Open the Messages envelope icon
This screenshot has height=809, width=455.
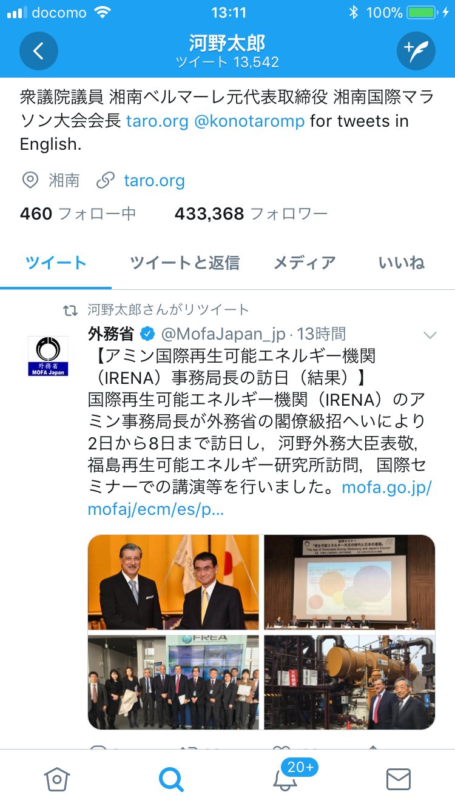click(398, 779)
